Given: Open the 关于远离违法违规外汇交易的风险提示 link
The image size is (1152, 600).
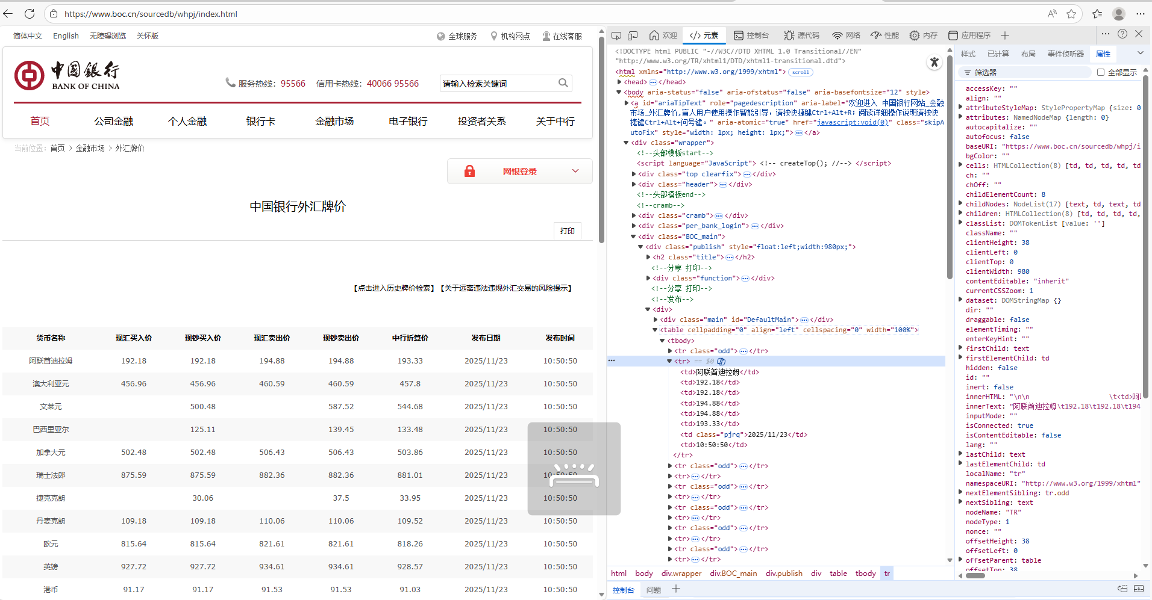Looking at the screenshot, I should click(506, 288).
